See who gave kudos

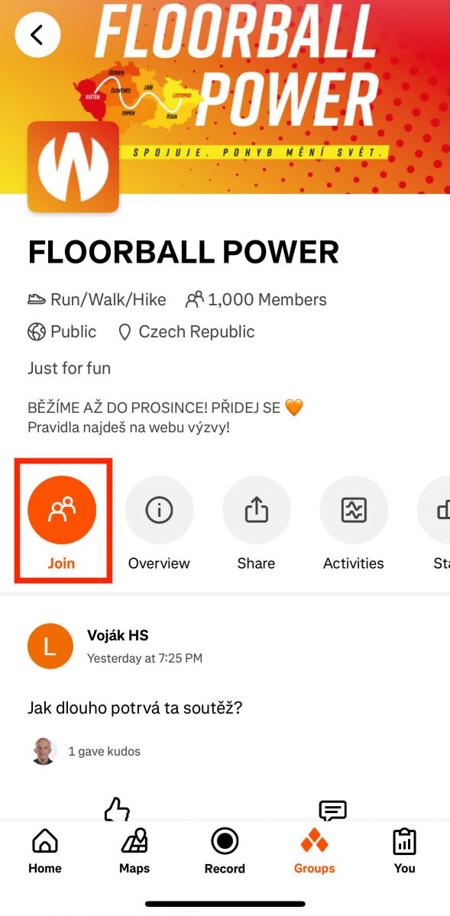pyautogui.click(x=104, y=751)
